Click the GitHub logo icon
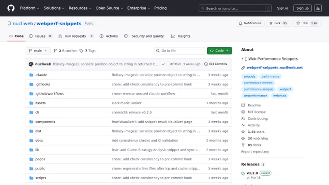 click(x=11, y=8)
